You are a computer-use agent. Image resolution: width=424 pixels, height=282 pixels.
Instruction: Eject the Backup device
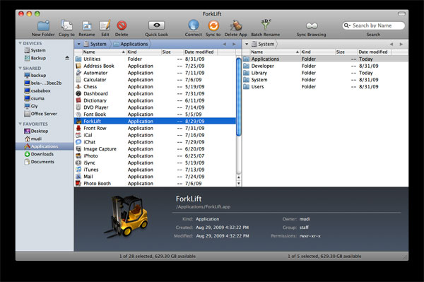coord(67,58)
